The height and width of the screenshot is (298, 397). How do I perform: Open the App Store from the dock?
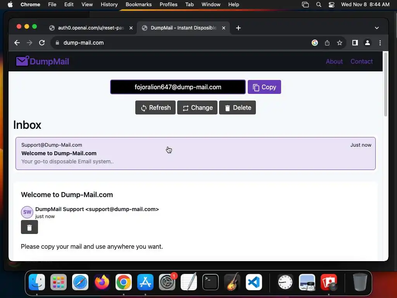(145, 282)
